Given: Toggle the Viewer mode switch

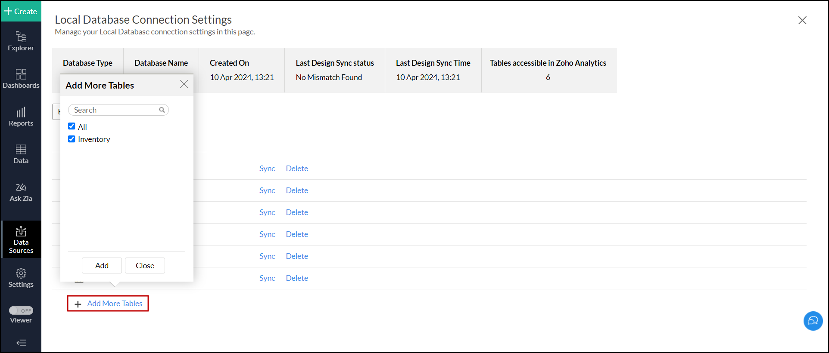Looking at the screenshot, I should pyautogui.click(x=21, y=310).
